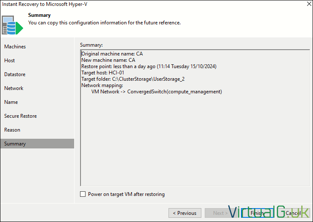The image size is (313, 222).
Task: Open the Host step in sidebar
Action: pos(9,61)
